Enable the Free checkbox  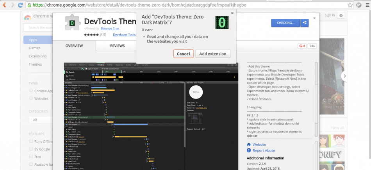pyautogui.click(x=31, y=156)
